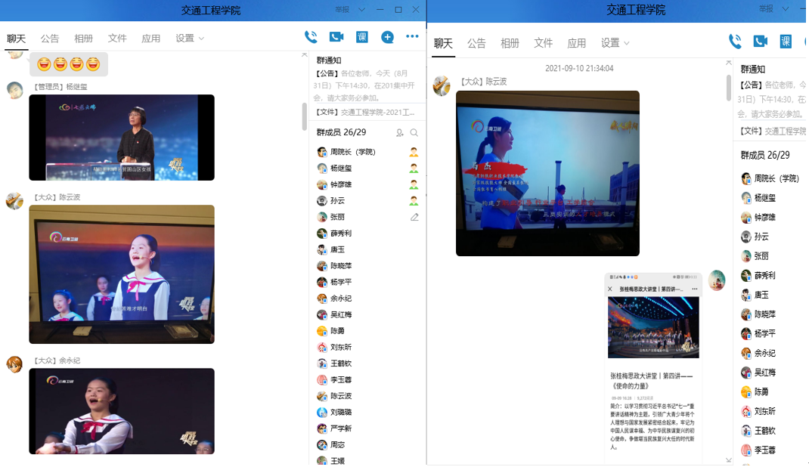809x467 pixels.
Task: Click the member search magnifier in left window
Action: click(x=414, y=133)
